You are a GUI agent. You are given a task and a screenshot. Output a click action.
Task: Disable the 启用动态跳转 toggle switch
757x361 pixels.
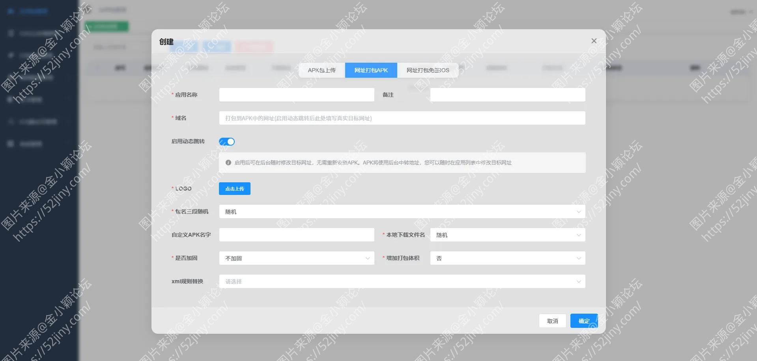tap(227, 141)
